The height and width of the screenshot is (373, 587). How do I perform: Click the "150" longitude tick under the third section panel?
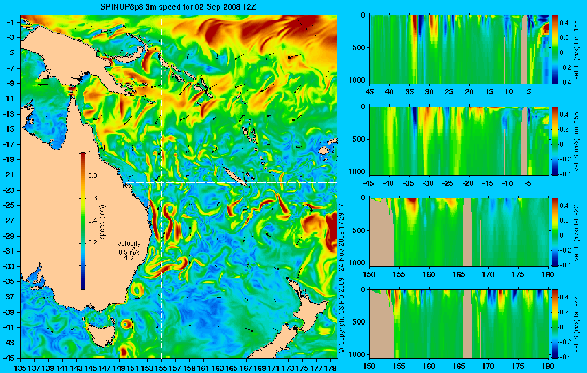[369, 274]
